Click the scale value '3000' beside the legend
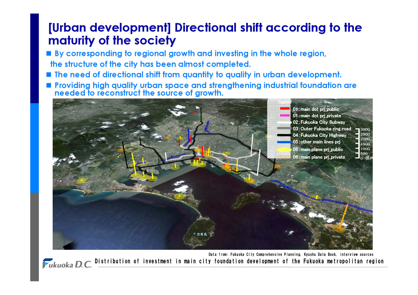Viewport: 418px width, 295px height. click(x=365, y=129)
